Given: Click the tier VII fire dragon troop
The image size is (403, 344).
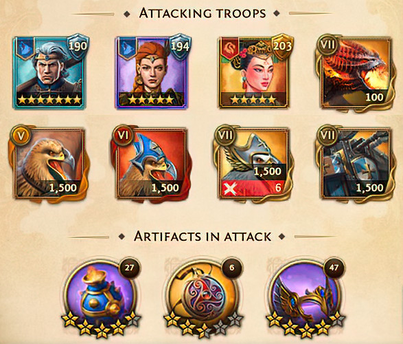Looking at the screenshot, I should [x=356, y=72].
